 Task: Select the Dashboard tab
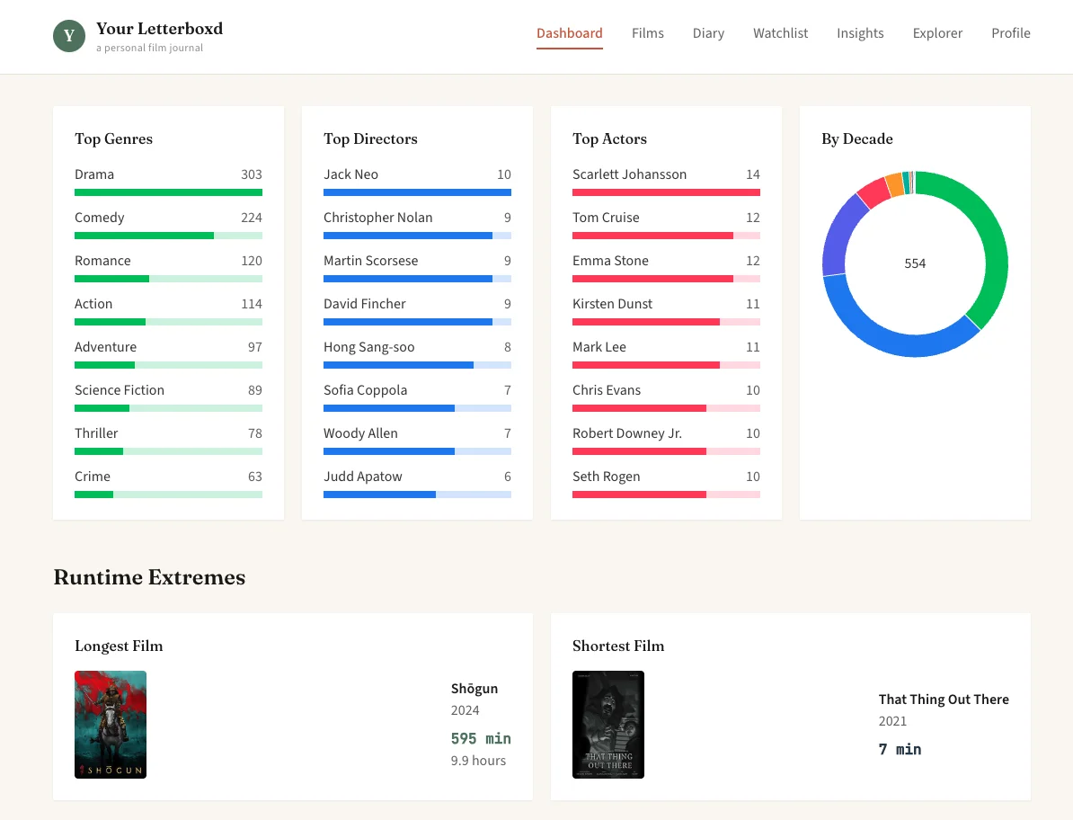pos(569,33)
